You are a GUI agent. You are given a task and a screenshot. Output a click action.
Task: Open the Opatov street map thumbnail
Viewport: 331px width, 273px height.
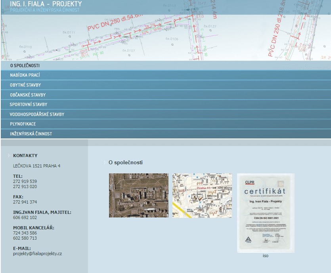202,196
